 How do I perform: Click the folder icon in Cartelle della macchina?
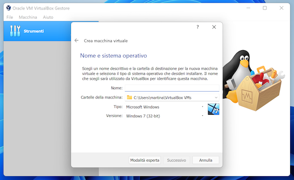pyautogui.click(x=129, y=97)
